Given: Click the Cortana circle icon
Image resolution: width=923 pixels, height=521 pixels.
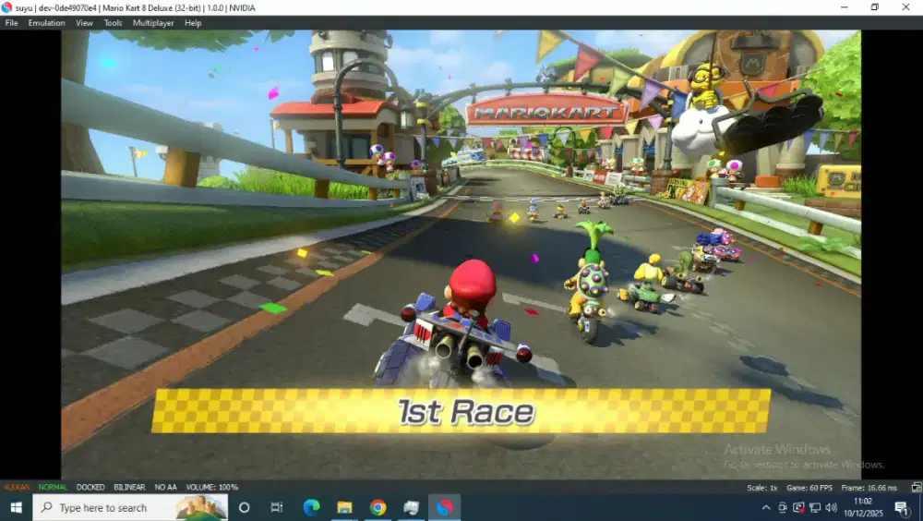Looking at the screenshot, I should tap(244, 507).
